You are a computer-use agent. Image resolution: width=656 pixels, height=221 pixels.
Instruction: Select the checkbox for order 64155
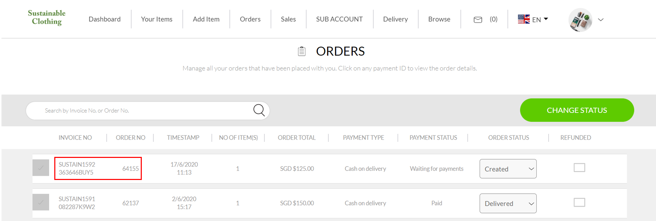coord(41,168)
